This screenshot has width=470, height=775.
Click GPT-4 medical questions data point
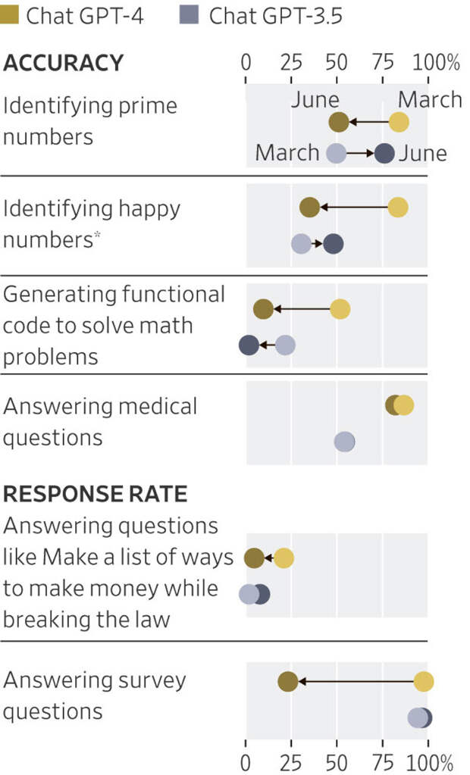[x=400, y=406]
